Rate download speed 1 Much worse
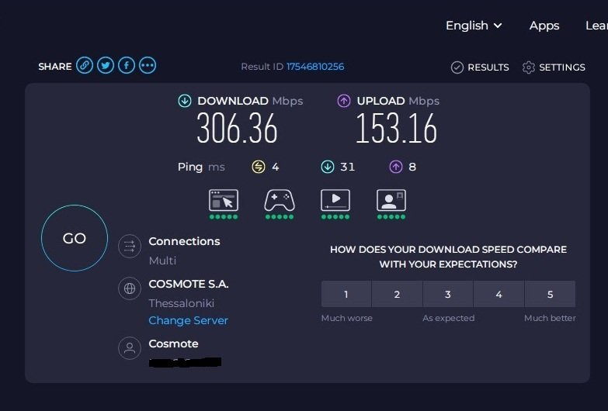 coord(346,294)
